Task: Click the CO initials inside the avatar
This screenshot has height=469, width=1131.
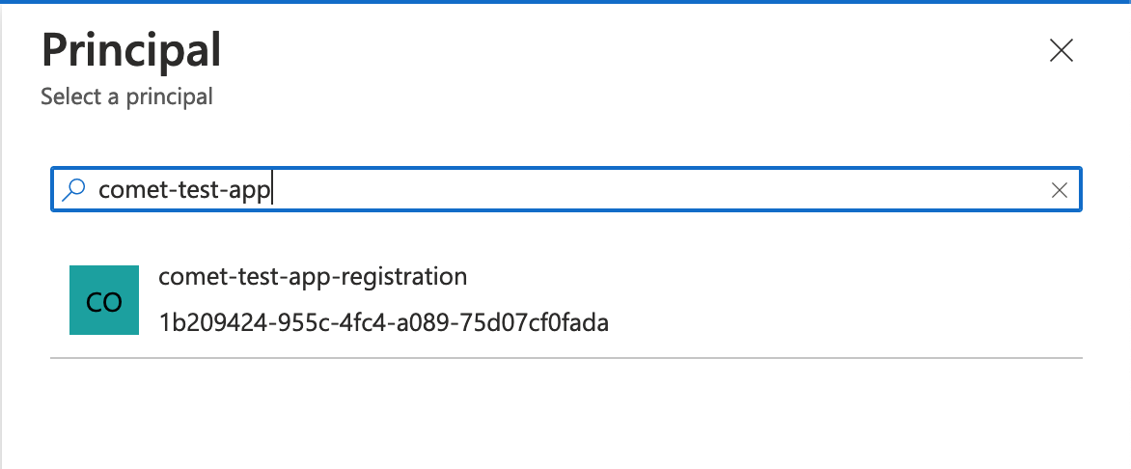Action: point(104,302)
